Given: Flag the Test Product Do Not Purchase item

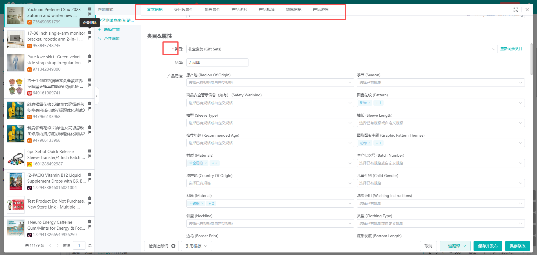Looking at the screenshot, I should pyautogui.click(x=90, y=203).
